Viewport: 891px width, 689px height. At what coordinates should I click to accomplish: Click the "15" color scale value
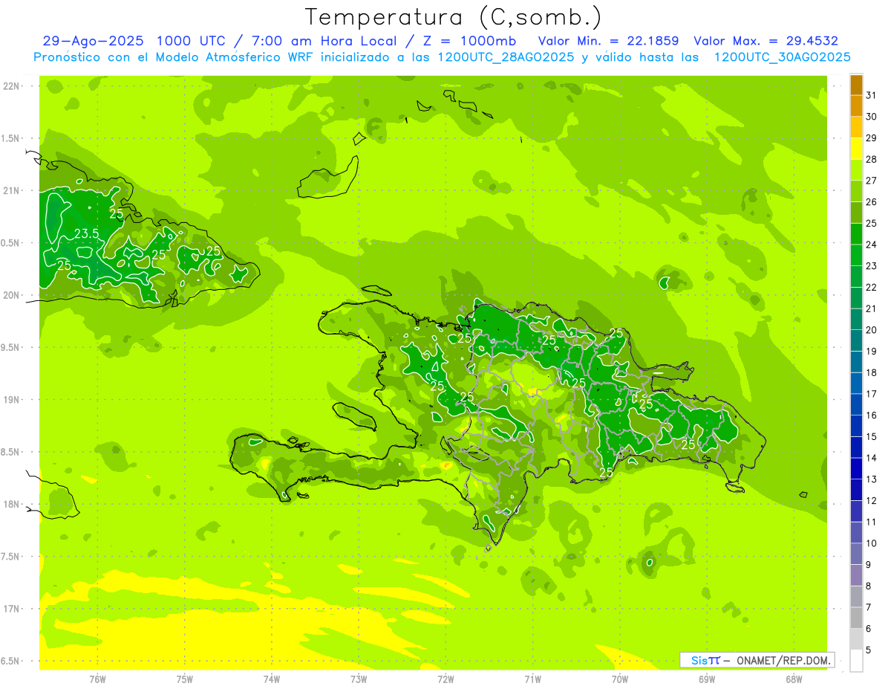pos(872,437)
